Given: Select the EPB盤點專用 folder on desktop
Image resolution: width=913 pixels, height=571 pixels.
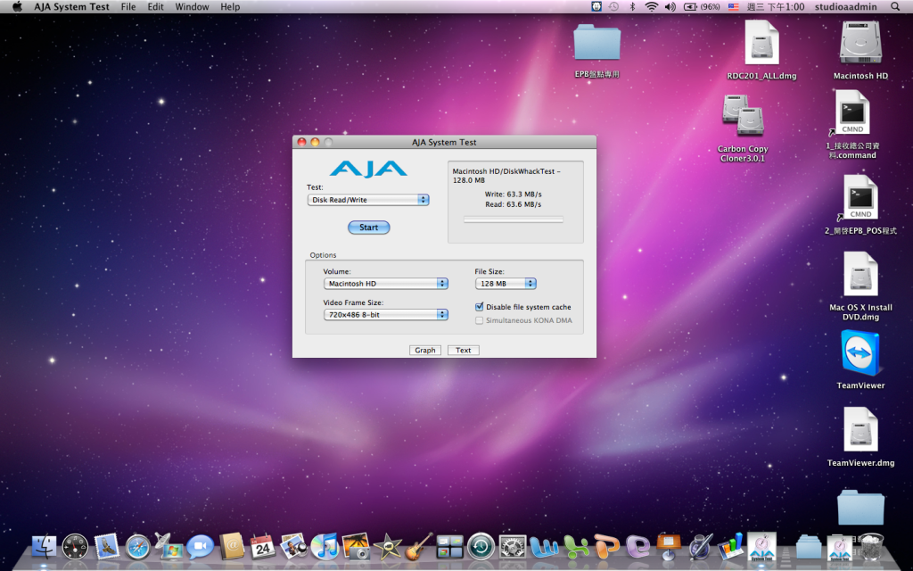Looking at the screenshot, I should [596, 42].
